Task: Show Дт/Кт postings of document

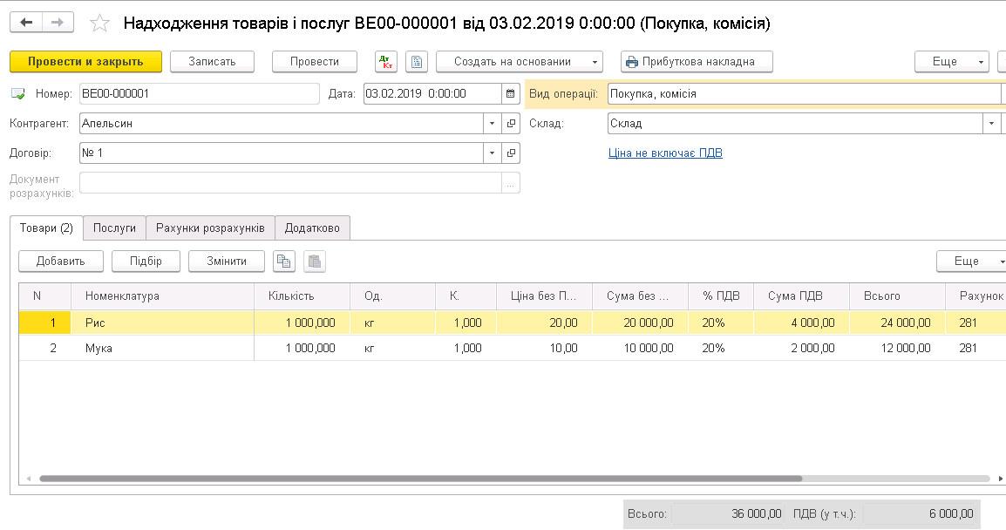Action: pyautogui.click(x=386, y=62)
